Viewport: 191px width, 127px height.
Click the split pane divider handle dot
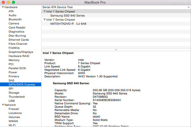click(116, 50)
